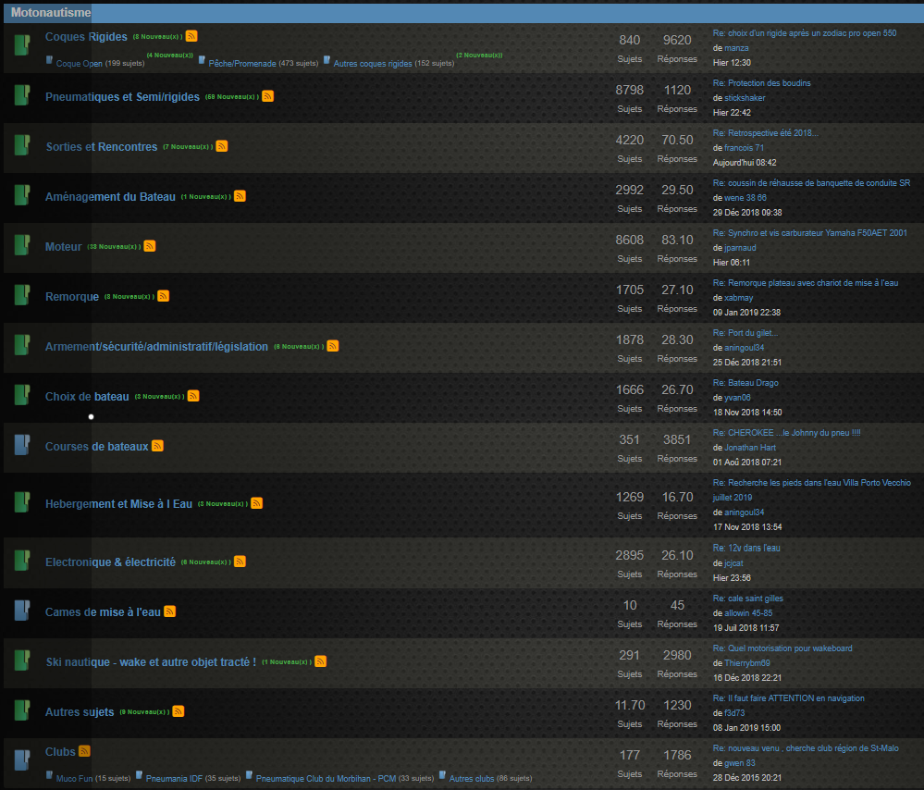The height and width of the screenshot is (790, 924).
Task: Click RSS icon next to Electronique & électricité
Action: [x=240, y=562]
